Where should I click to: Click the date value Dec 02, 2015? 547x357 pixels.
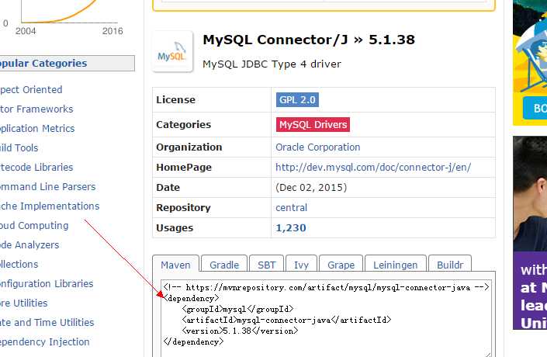click(311, 188)
